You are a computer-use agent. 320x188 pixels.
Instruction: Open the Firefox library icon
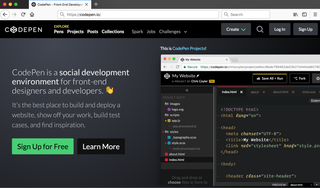[295, 14]
